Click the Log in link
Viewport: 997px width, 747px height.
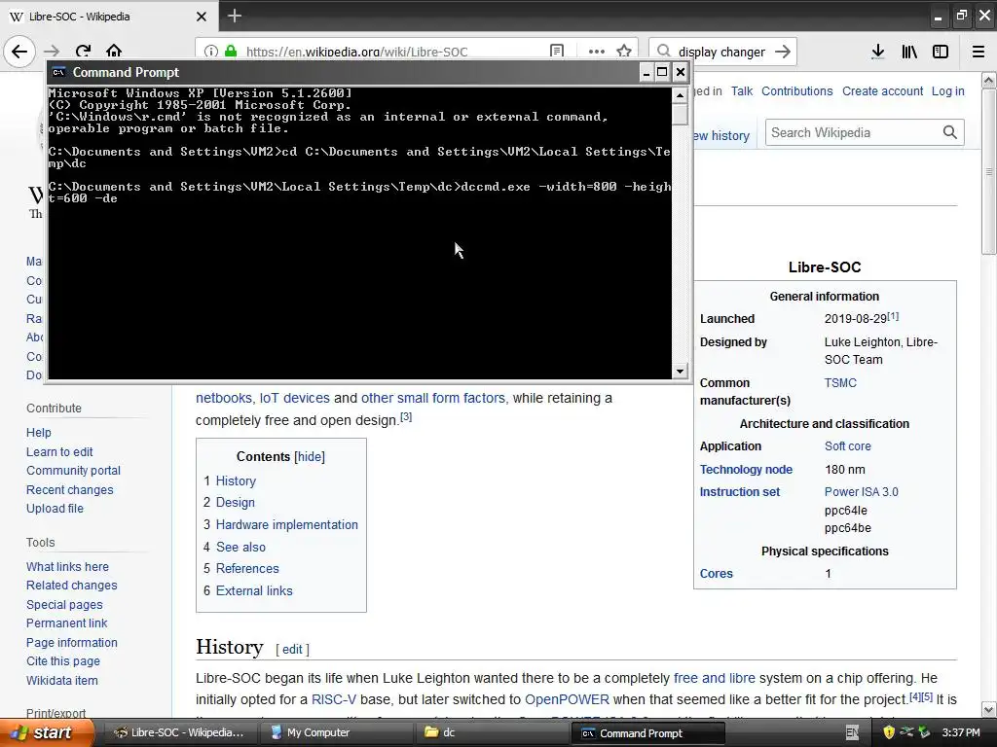tap(948, 90)
